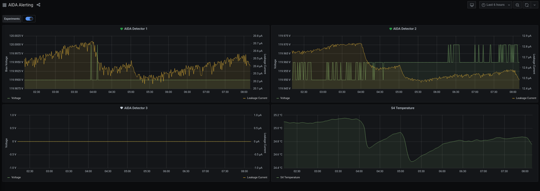This screenshot has height=191, width=540.
Task: Open the Last 6 hours time picker
Action: (x=496, y=5)
